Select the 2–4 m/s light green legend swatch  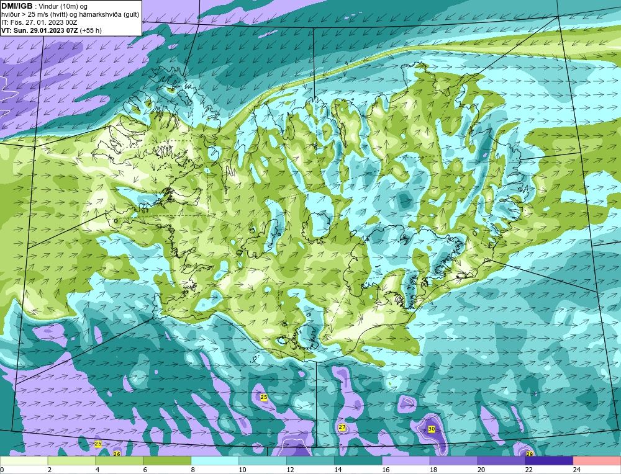[71, 461]
